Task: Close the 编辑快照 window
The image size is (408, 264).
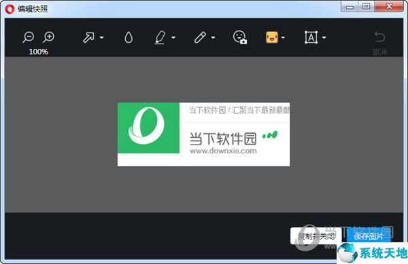Action: [389, 6]
